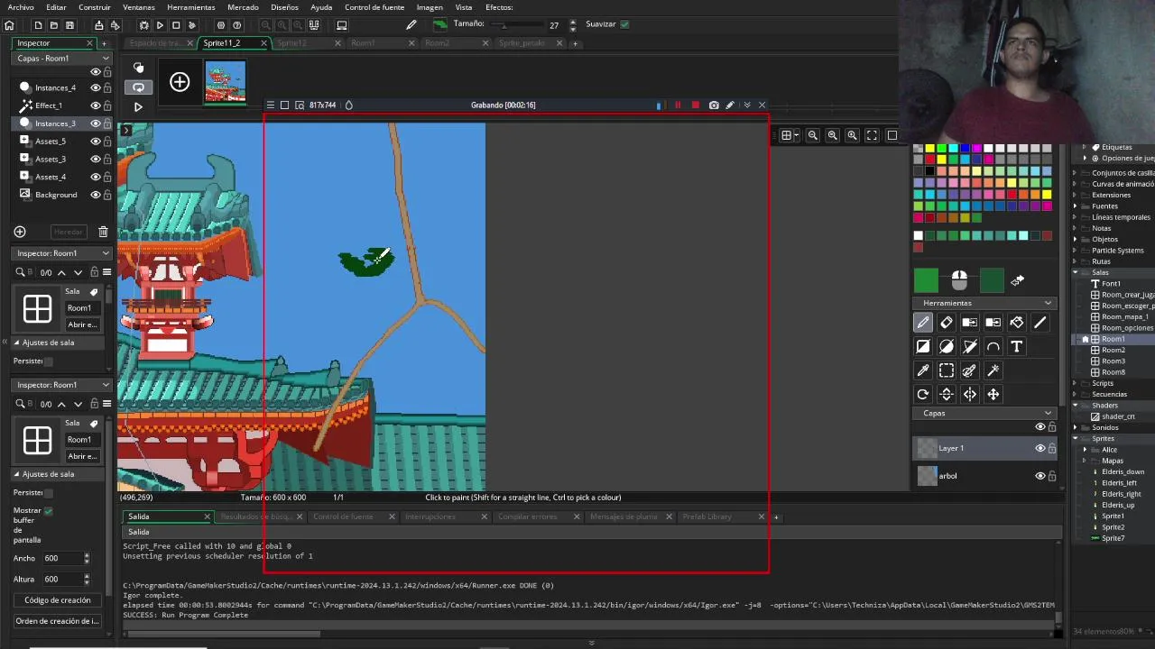Click the Save project toolbar icon
Image resolution: width=1155 pixels, height=649 pixels.
69,25
